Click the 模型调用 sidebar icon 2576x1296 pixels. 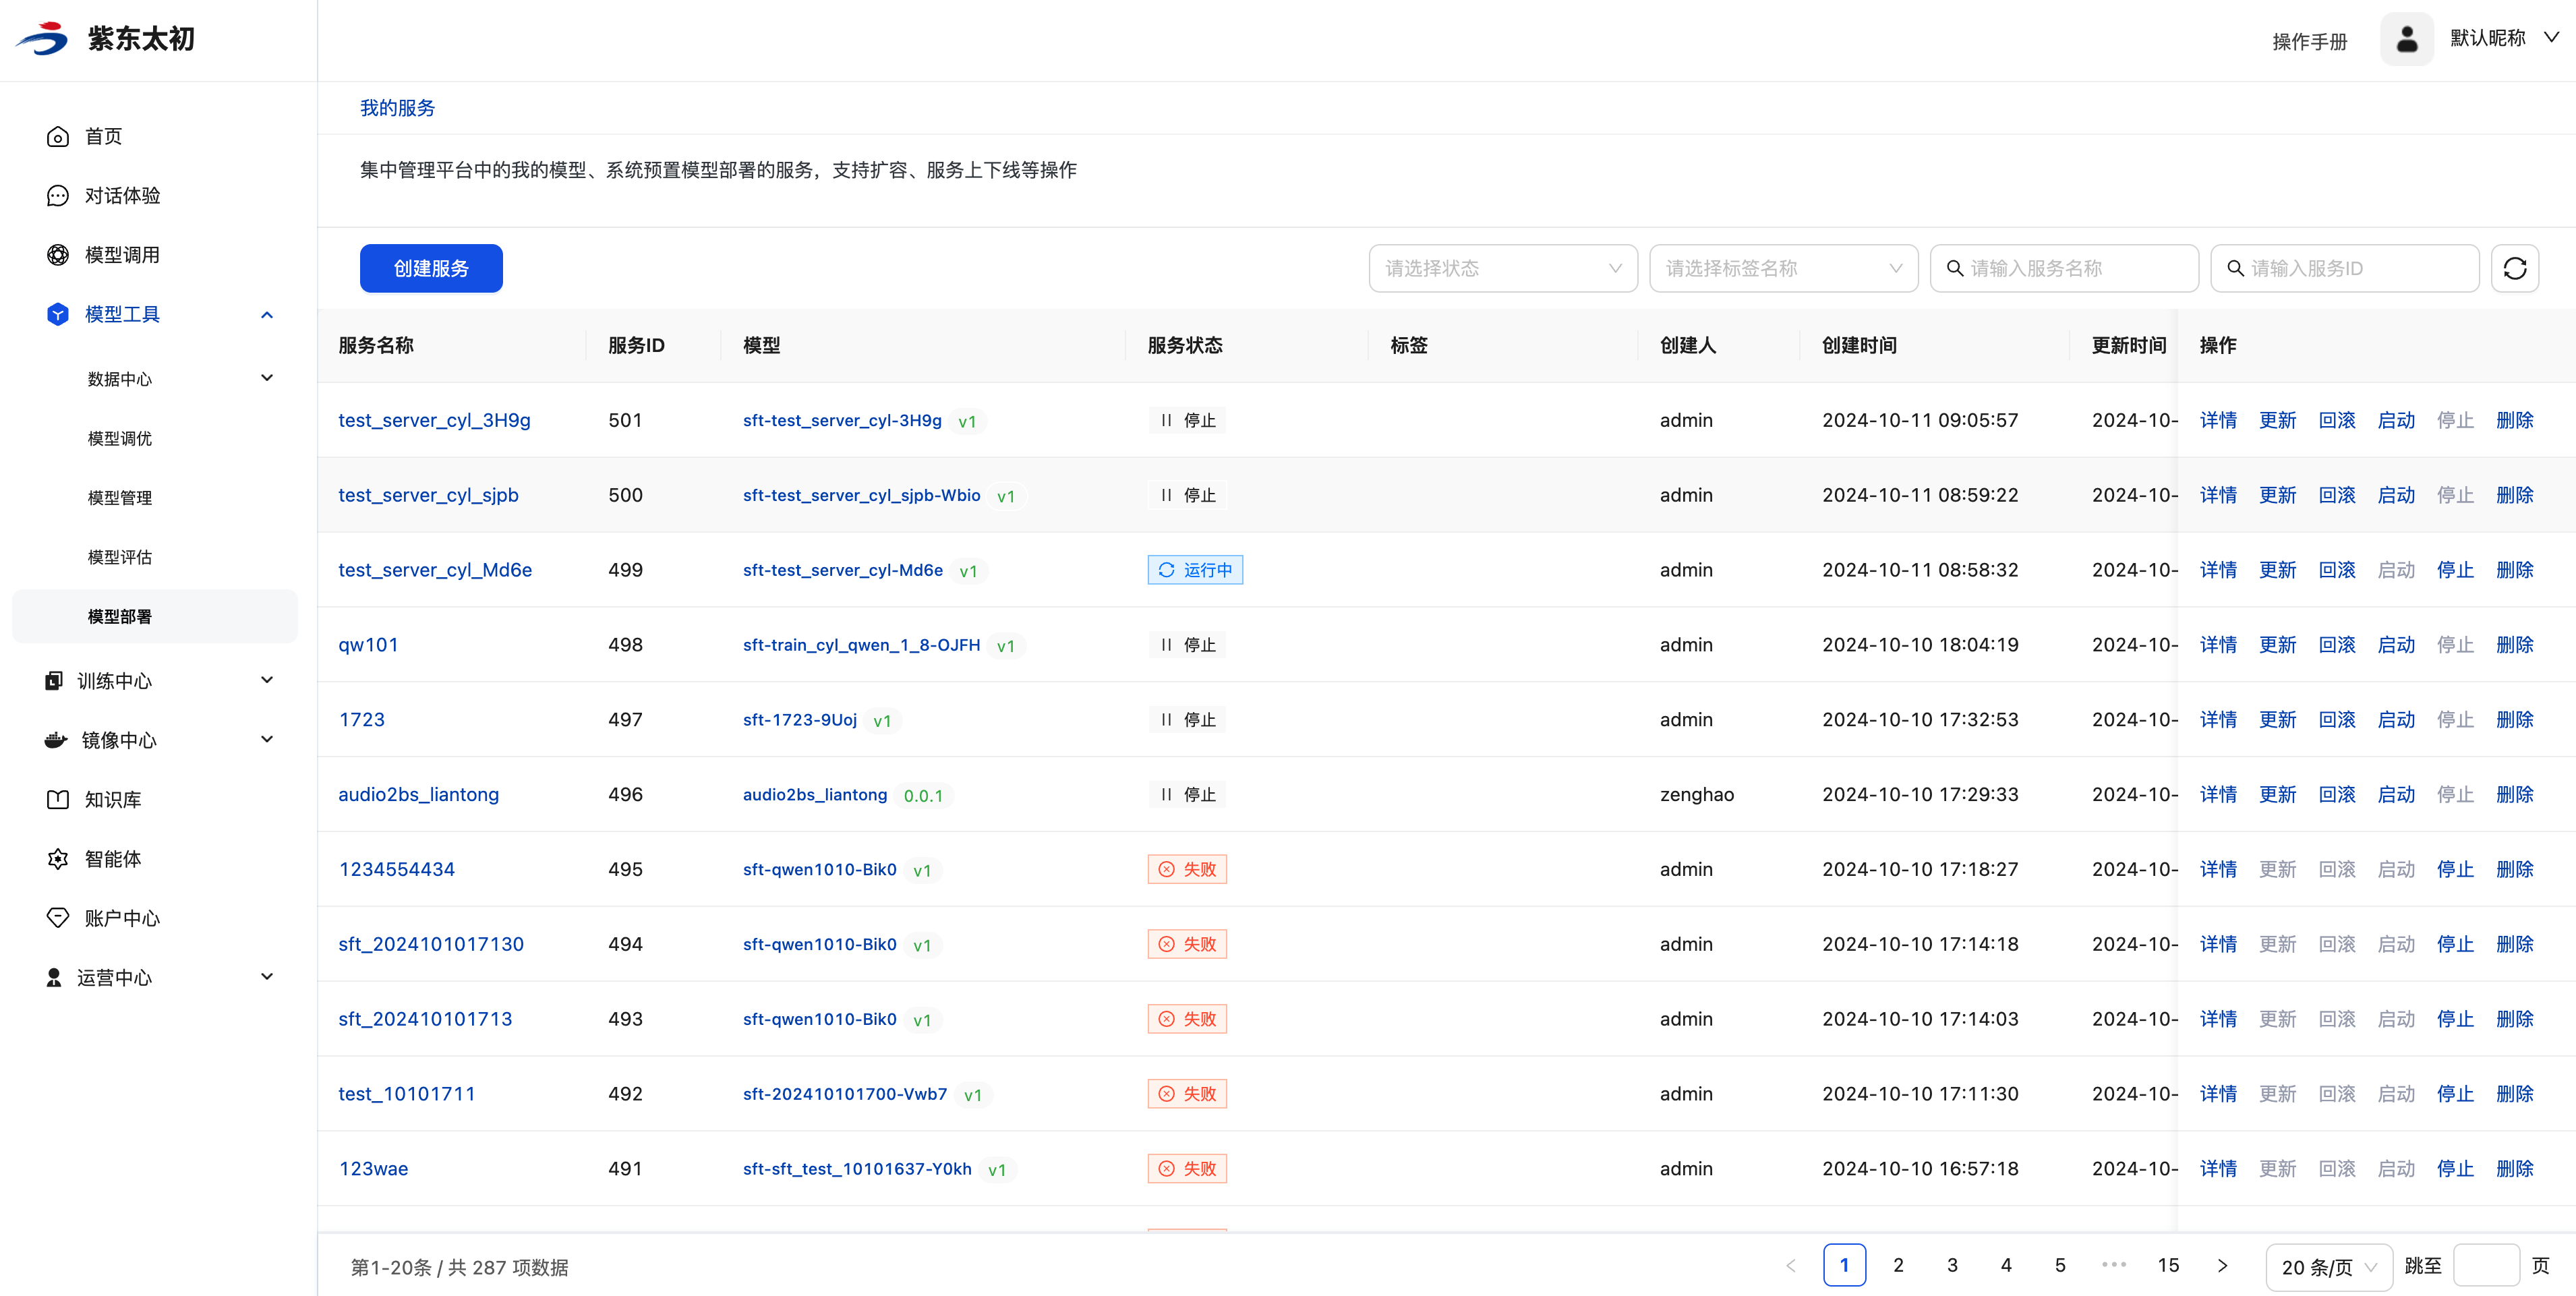point(58,255)
